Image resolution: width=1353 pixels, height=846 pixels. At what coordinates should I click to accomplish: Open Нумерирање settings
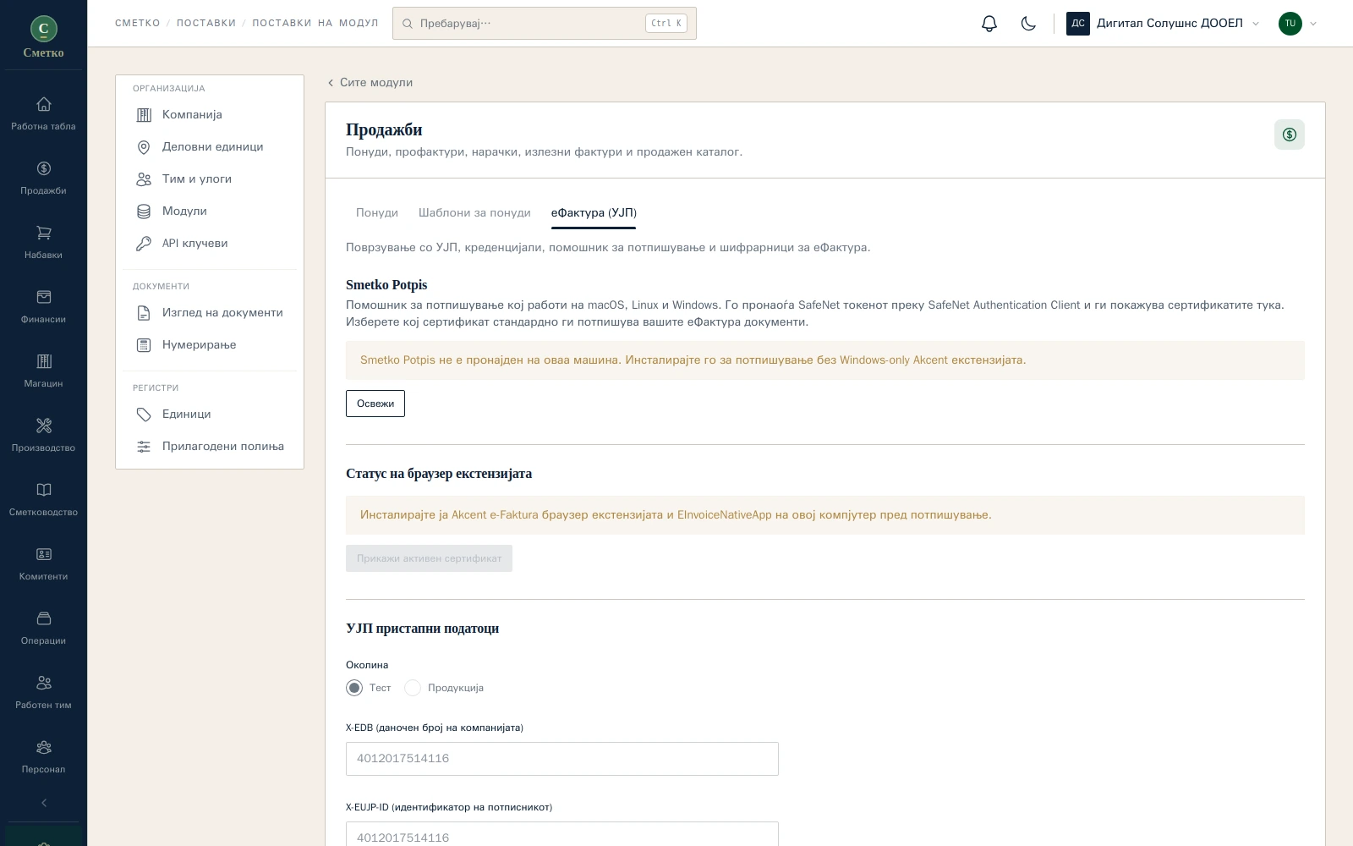(x=210, y=345)
